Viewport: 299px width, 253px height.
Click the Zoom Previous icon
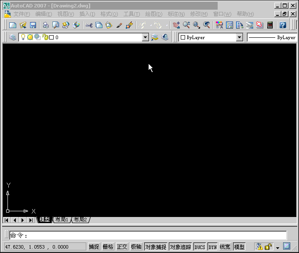(207, 25)
